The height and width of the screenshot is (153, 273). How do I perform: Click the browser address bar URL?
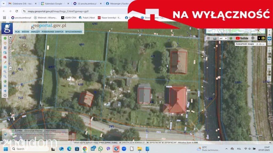click(58, 11)
